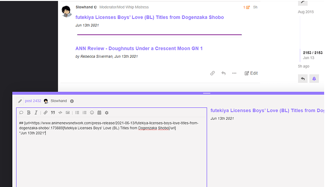Image resolution: width=327 pixels, height=187 pixels.
Task: View post edit history (orange 1 pencil)
Action: (x=246, y=7)
